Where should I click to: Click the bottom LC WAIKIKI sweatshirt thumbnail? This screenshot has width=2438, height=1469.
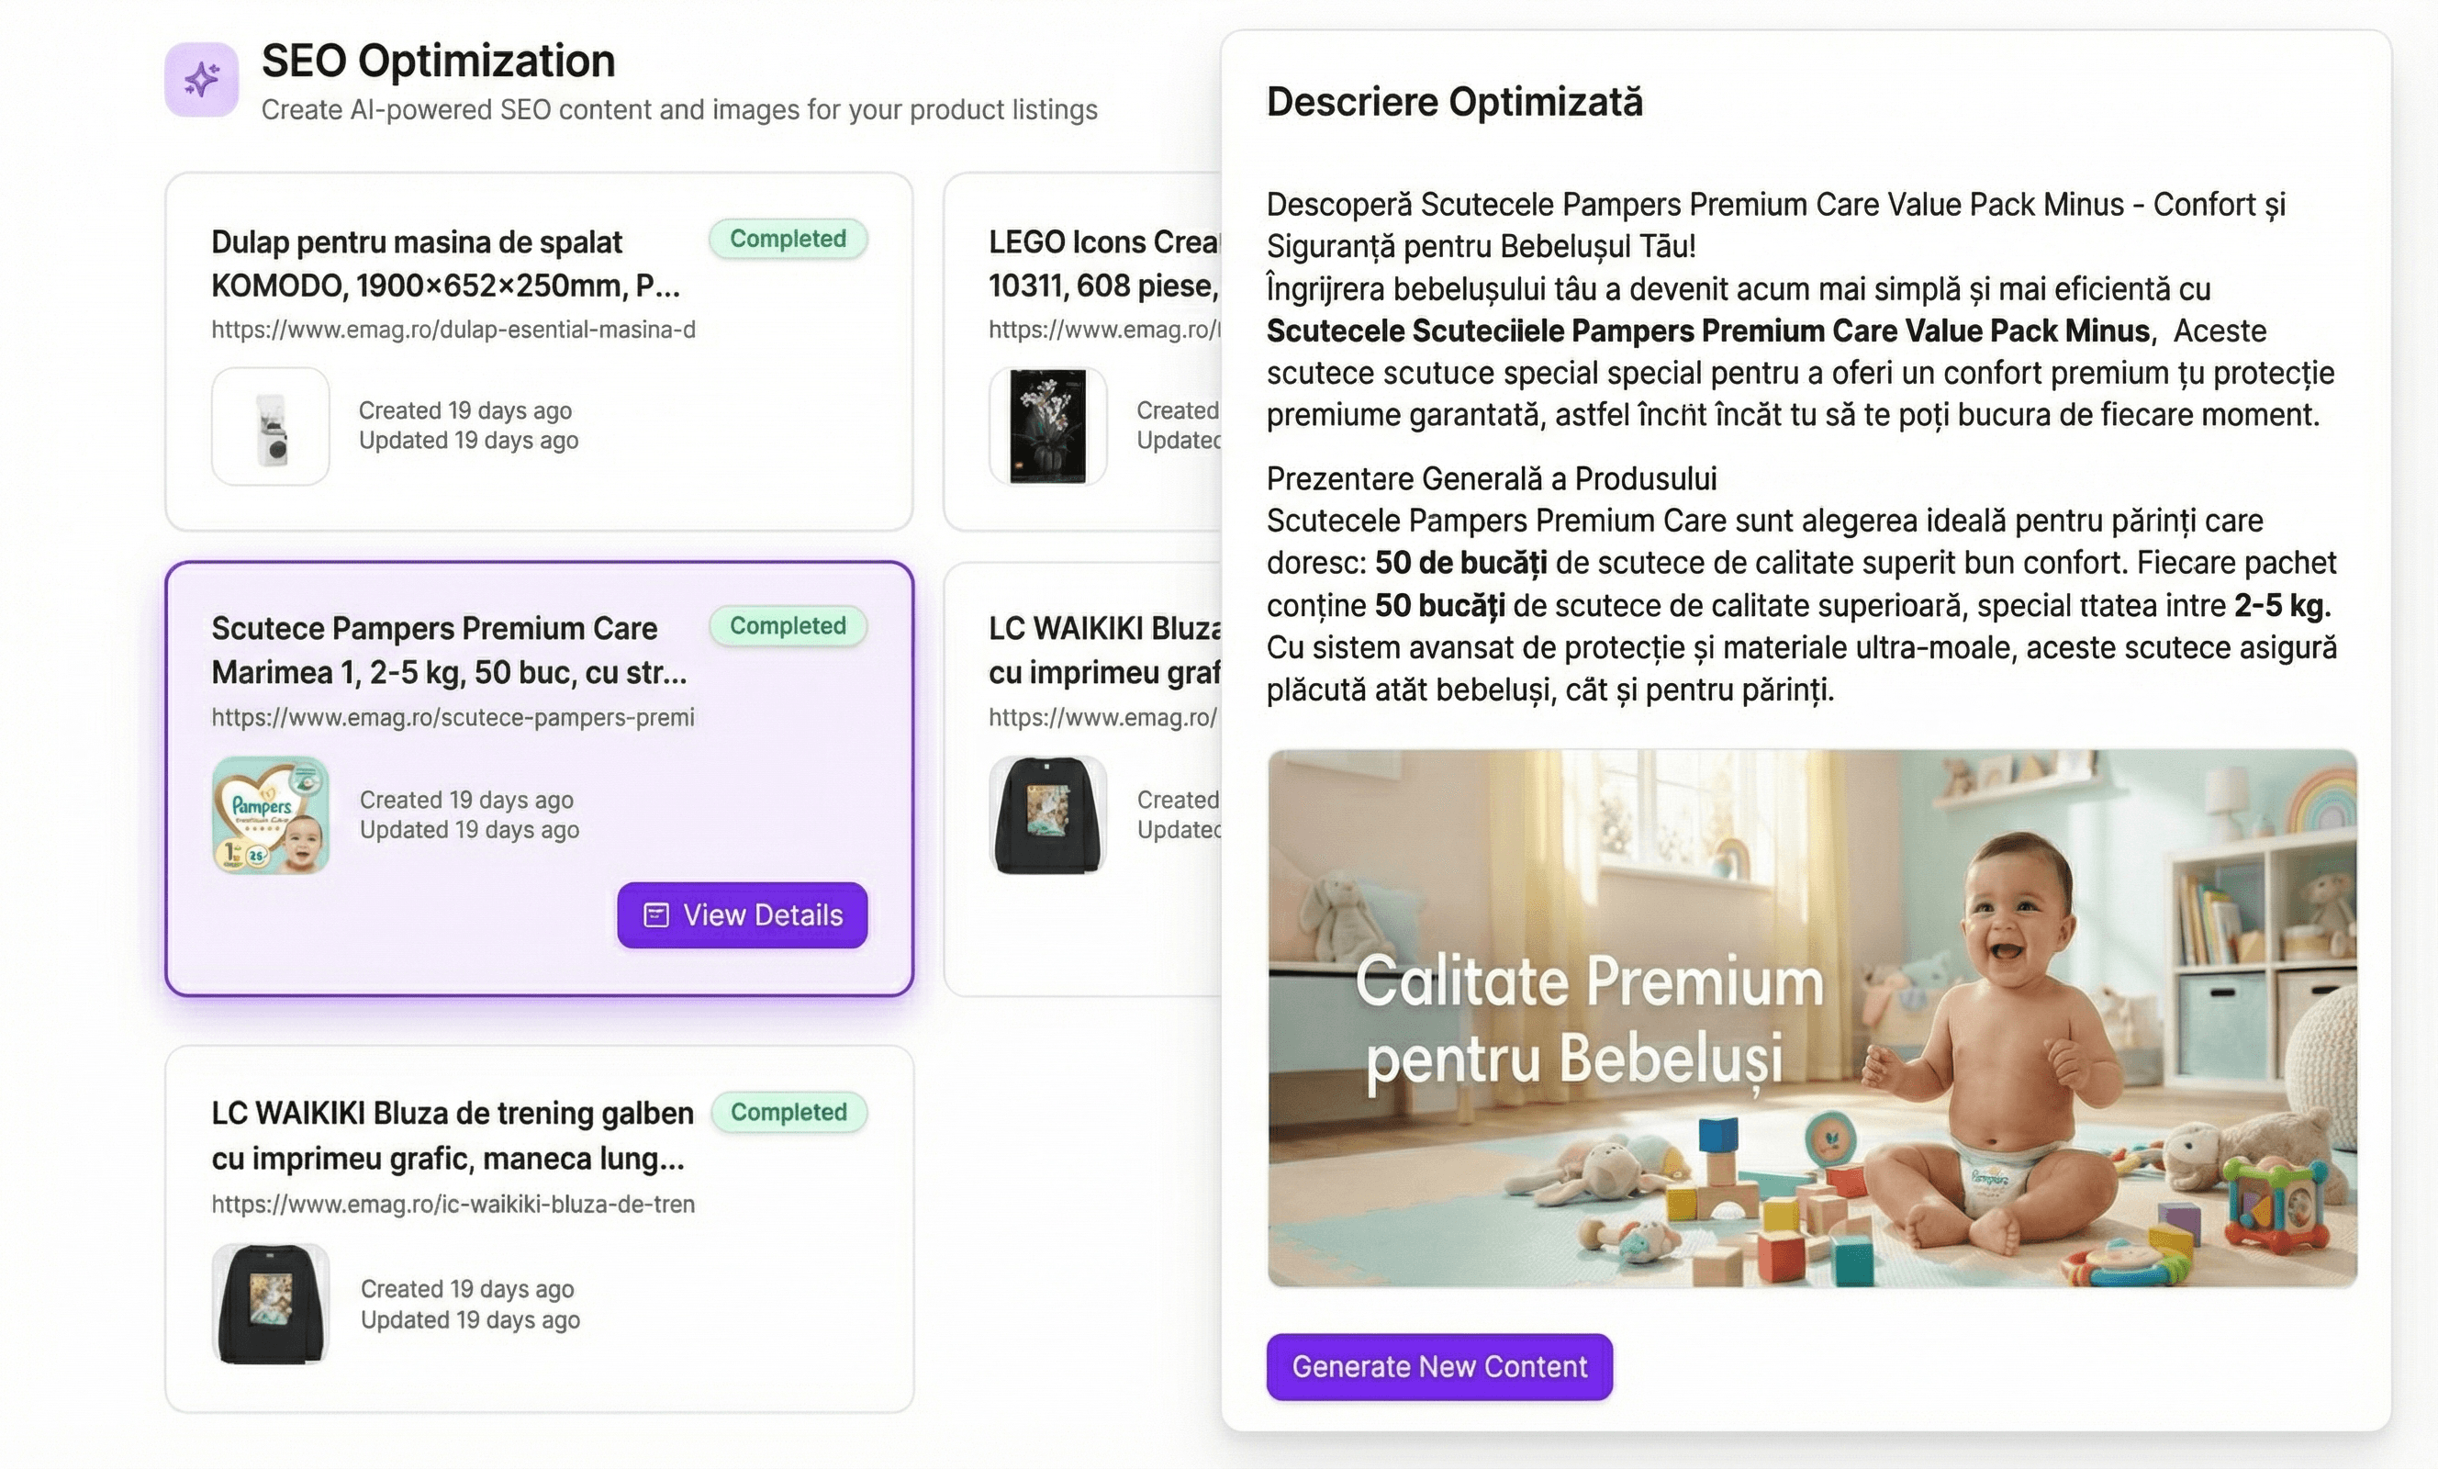(x=270, y=1303)
